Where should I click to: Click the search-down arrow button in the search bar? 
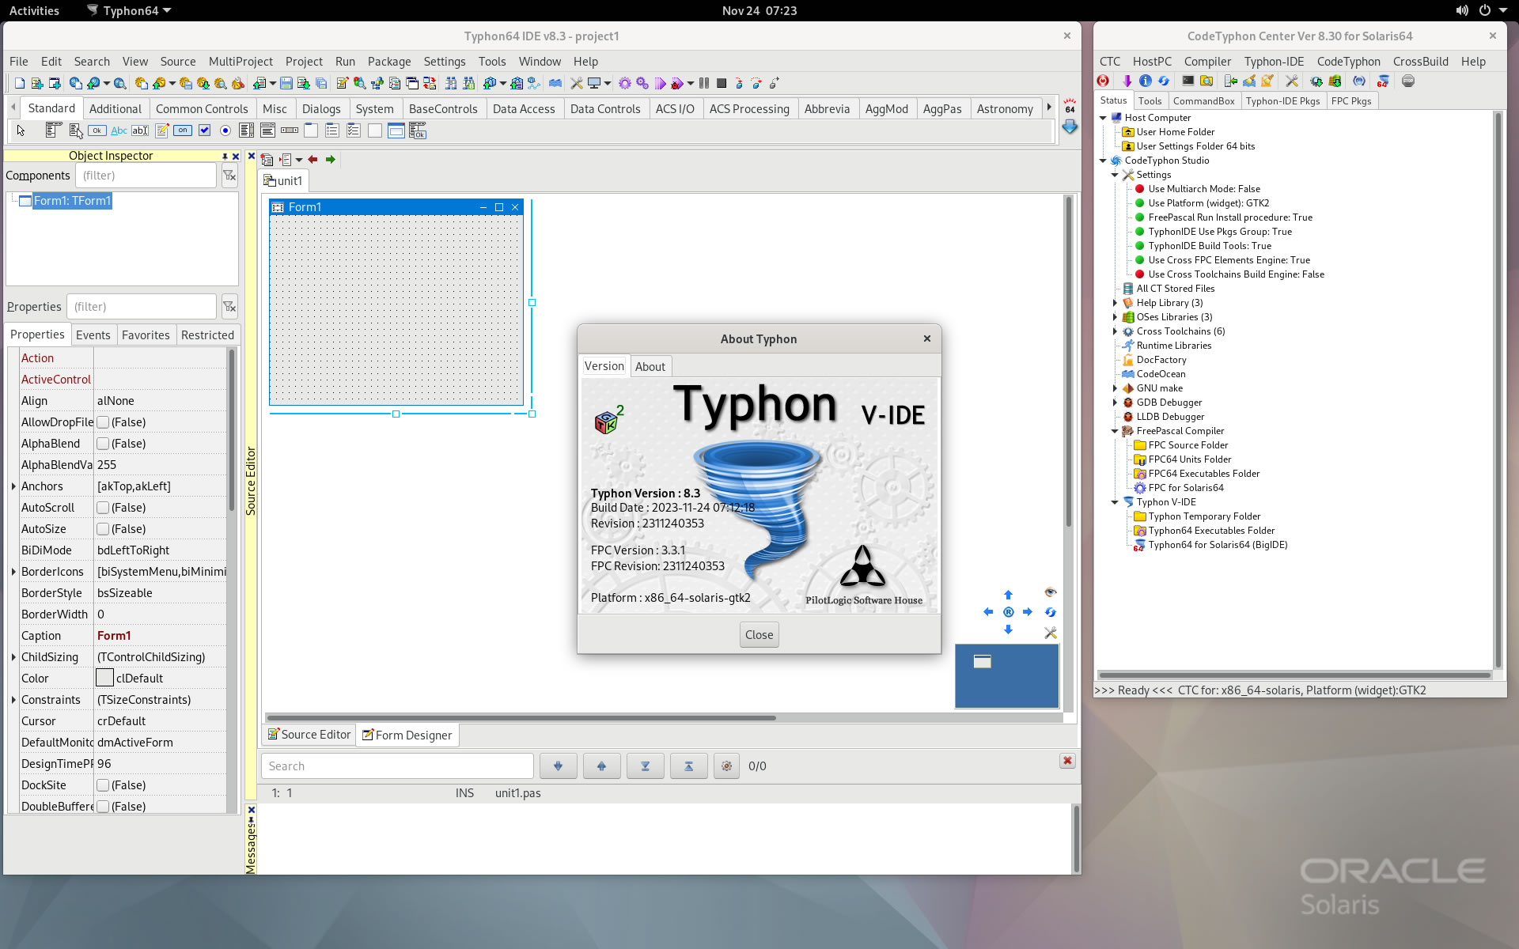point(559,766)
